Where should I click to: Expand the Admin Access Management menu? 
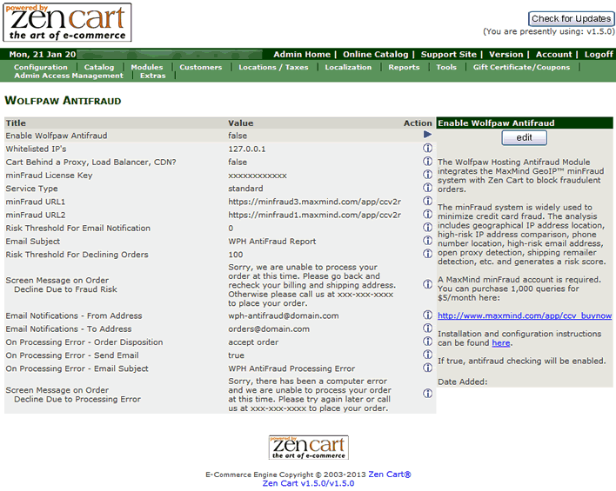pyautogui.click(x=69, y=76)
